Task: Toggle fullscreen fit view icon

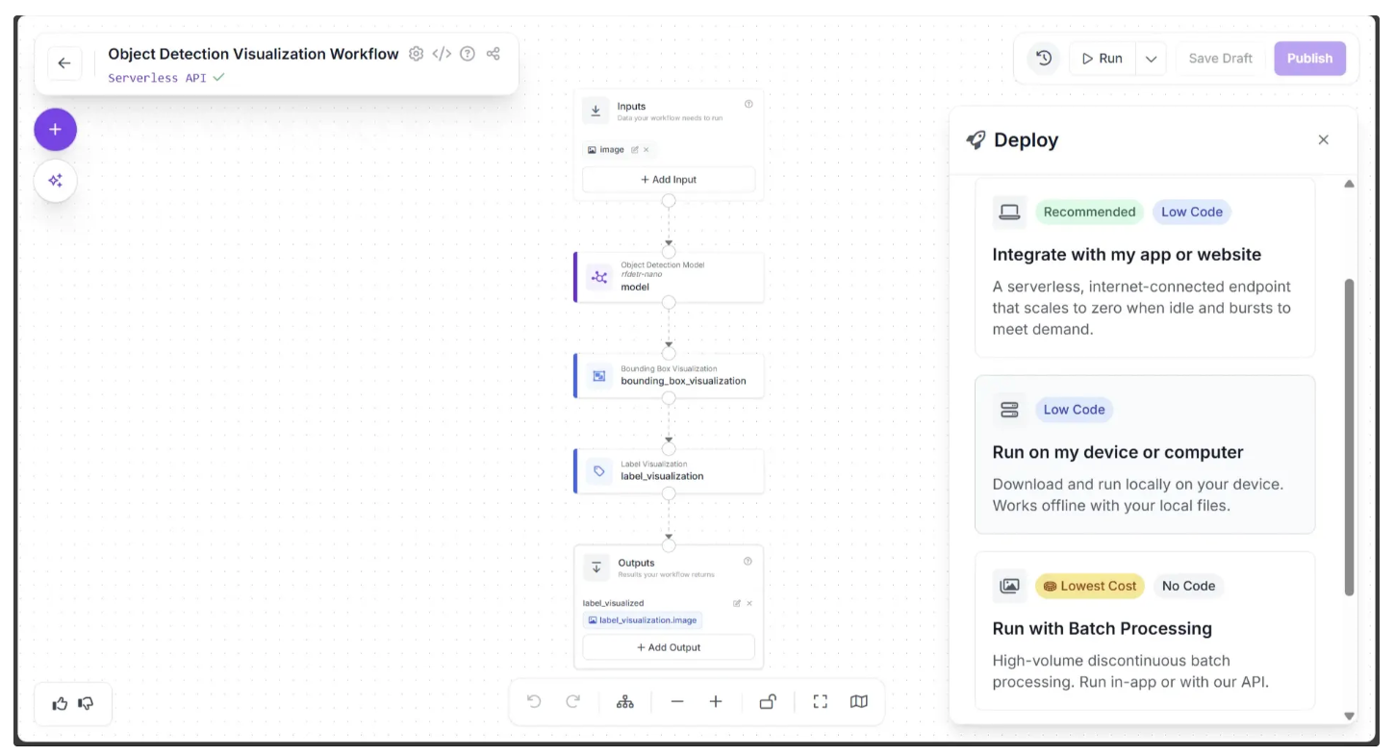Action: [821, 702]
